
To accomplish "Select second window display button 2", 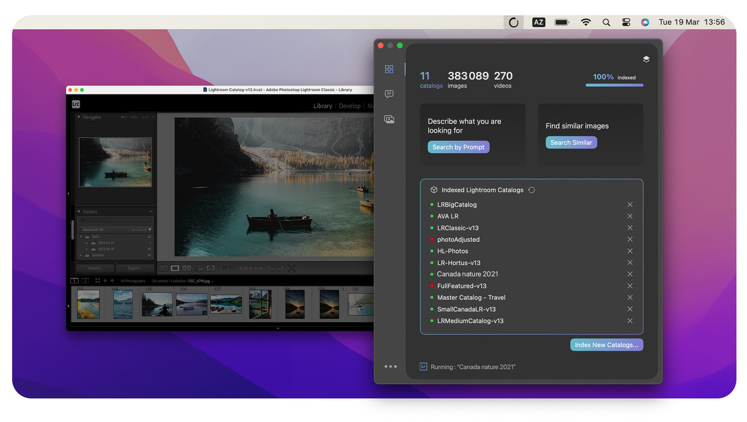I will (x=85, y=281).
